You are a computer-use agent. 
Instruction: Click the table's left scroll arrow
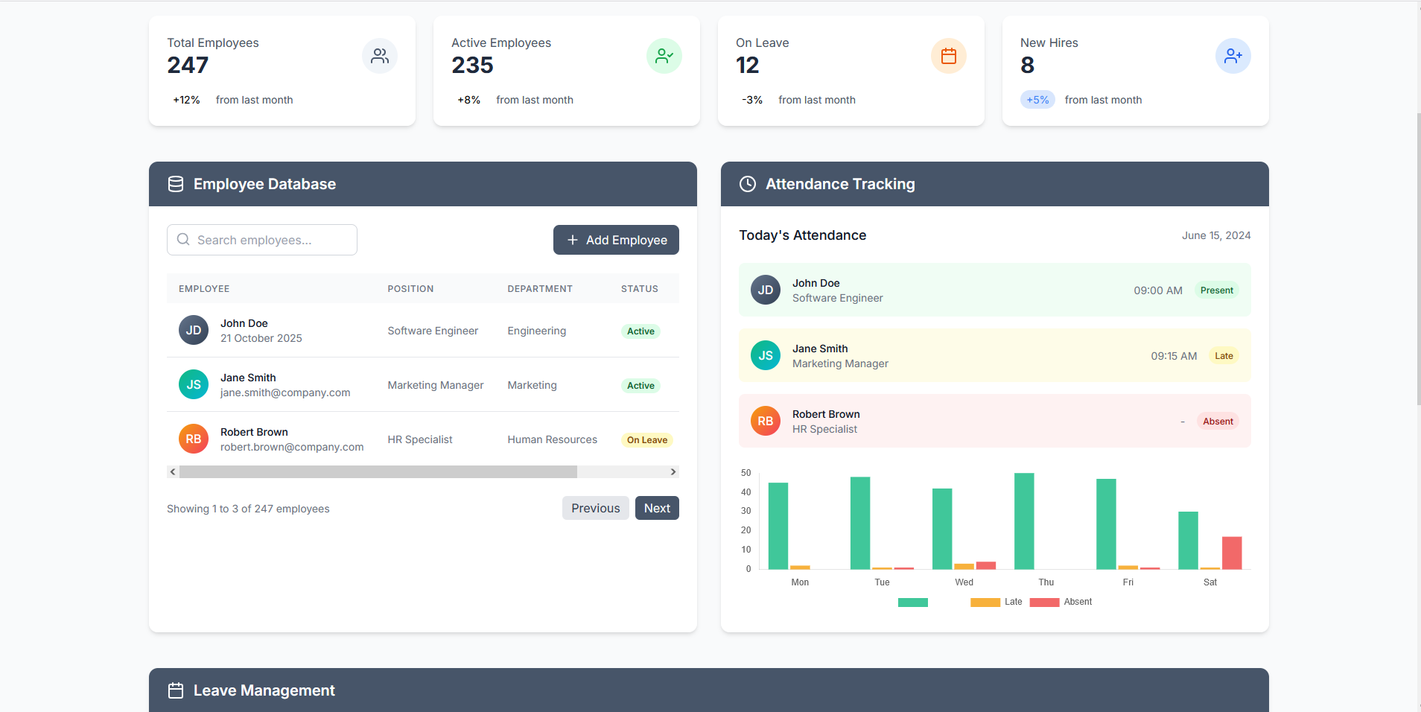[173, 471]
